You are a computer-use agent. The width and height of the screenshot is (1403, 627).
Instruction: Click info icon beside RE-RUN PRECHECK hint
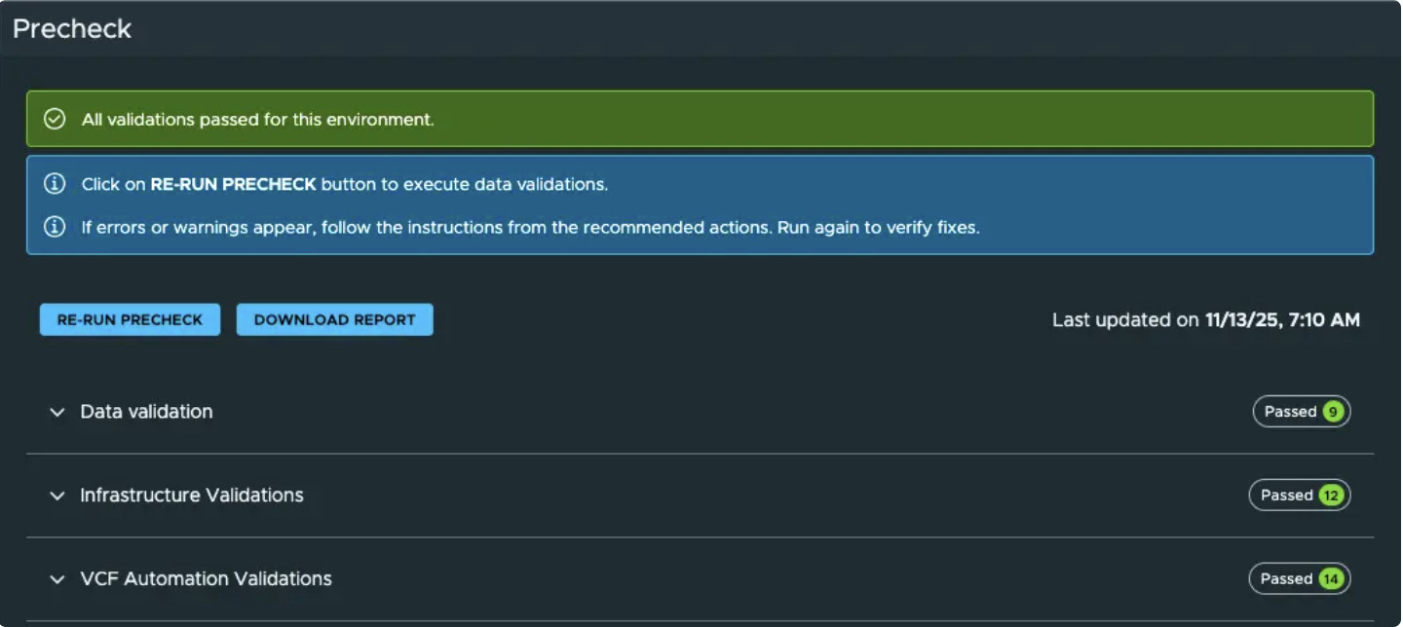click(x=55, y=184)
